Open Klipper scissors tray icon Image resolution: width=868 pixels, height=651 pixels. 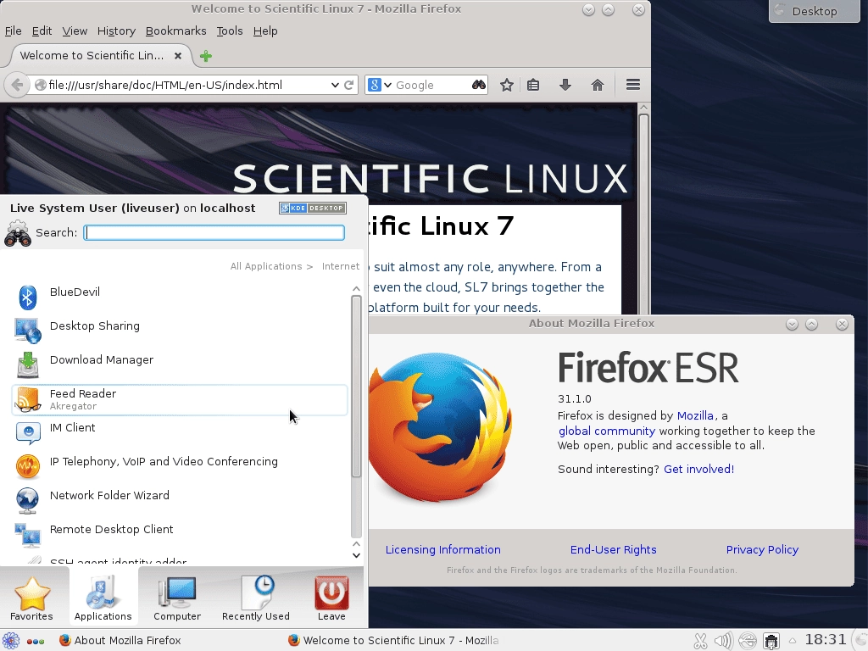tap(700, 641)
